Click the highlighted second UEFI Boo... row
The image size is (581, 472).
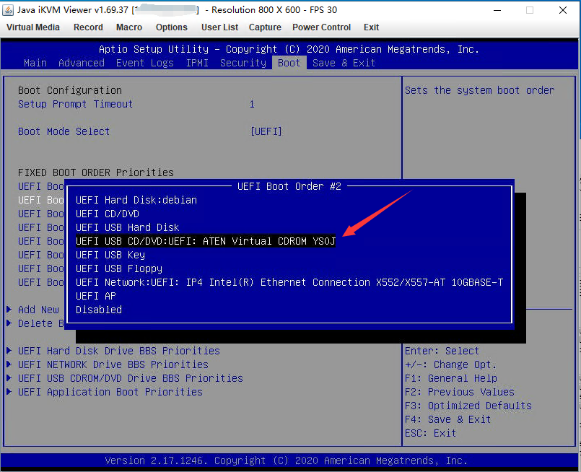pos(40,200)
